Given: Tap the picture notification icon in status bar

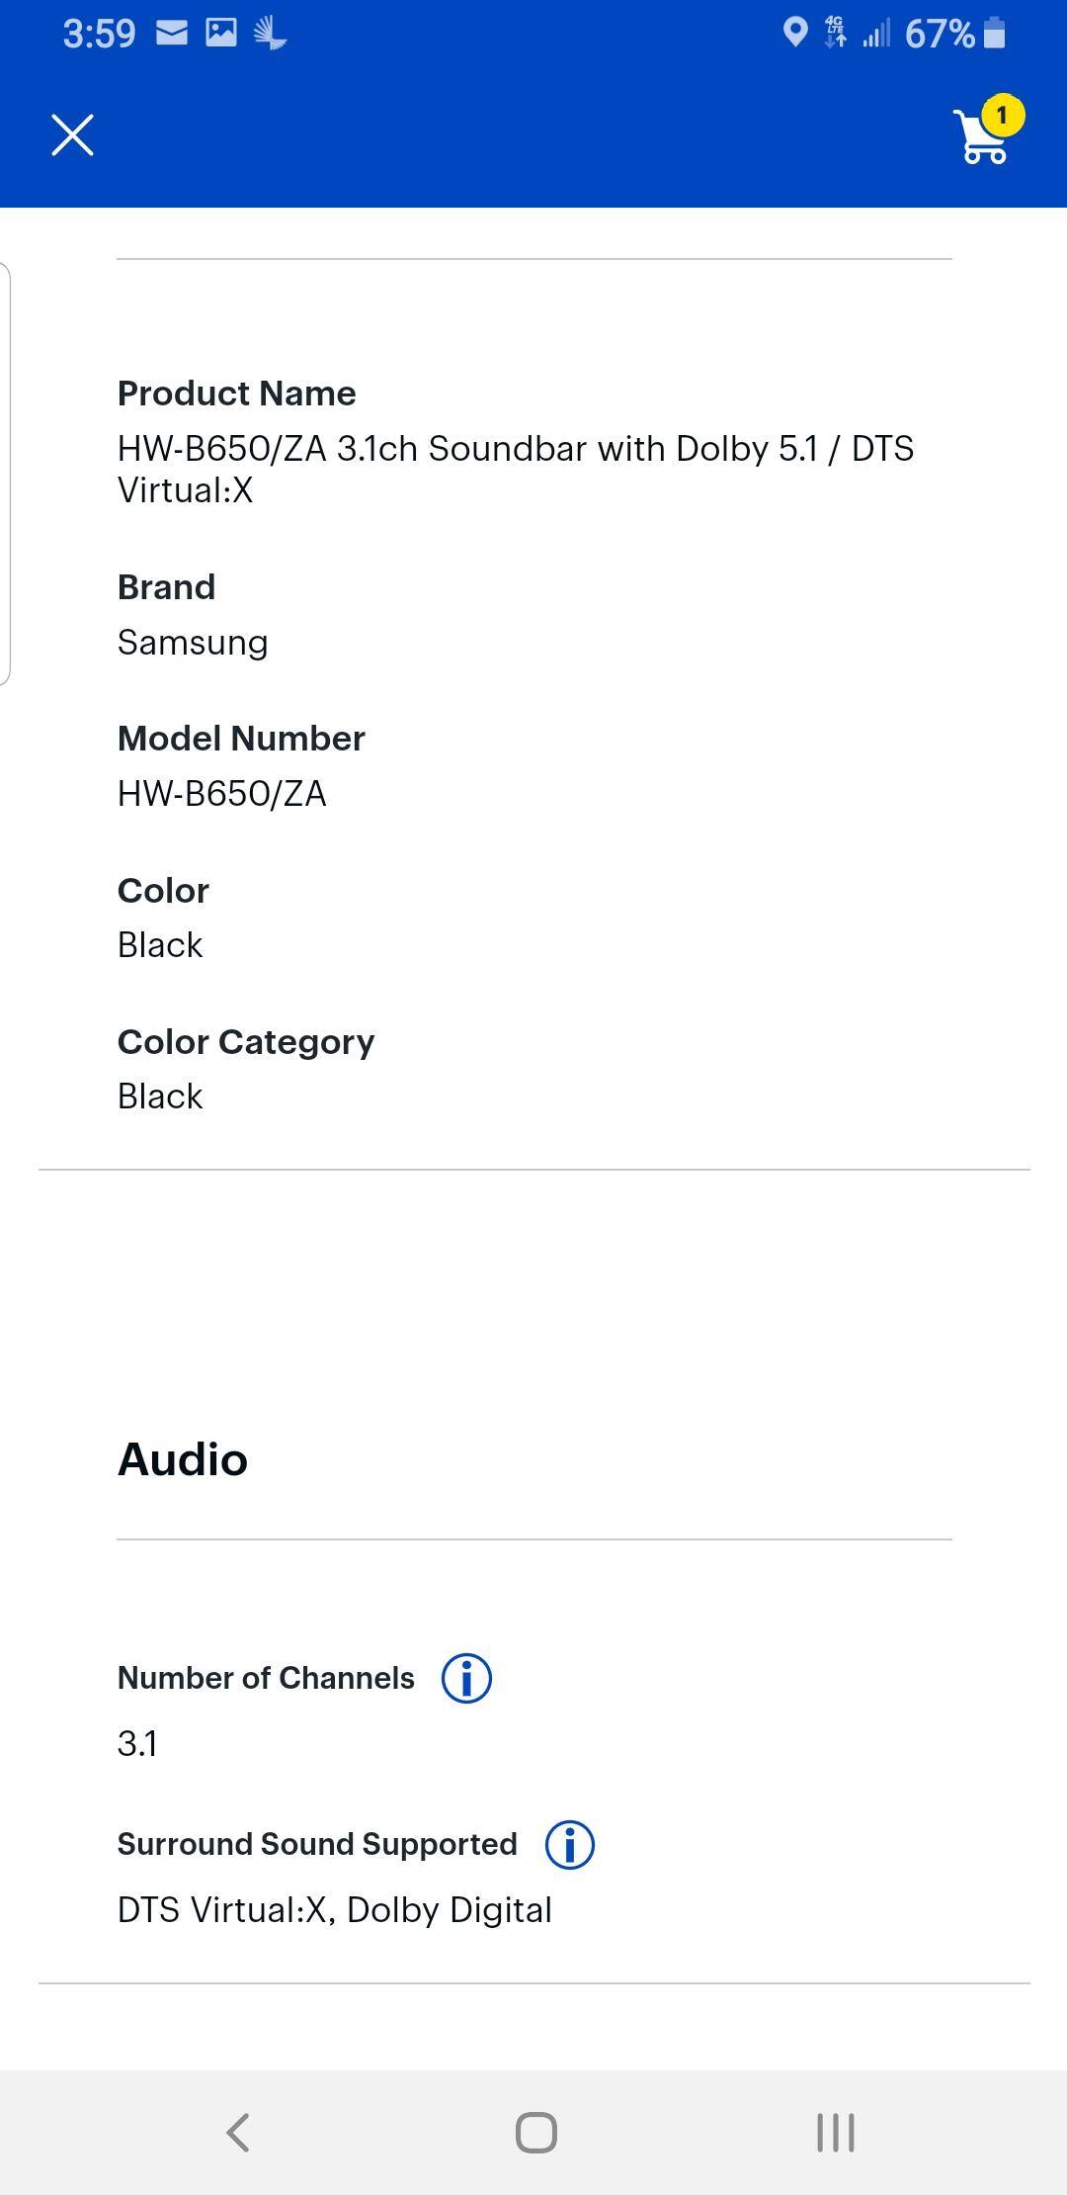Looking at the screenshot, I should (221, 34).
